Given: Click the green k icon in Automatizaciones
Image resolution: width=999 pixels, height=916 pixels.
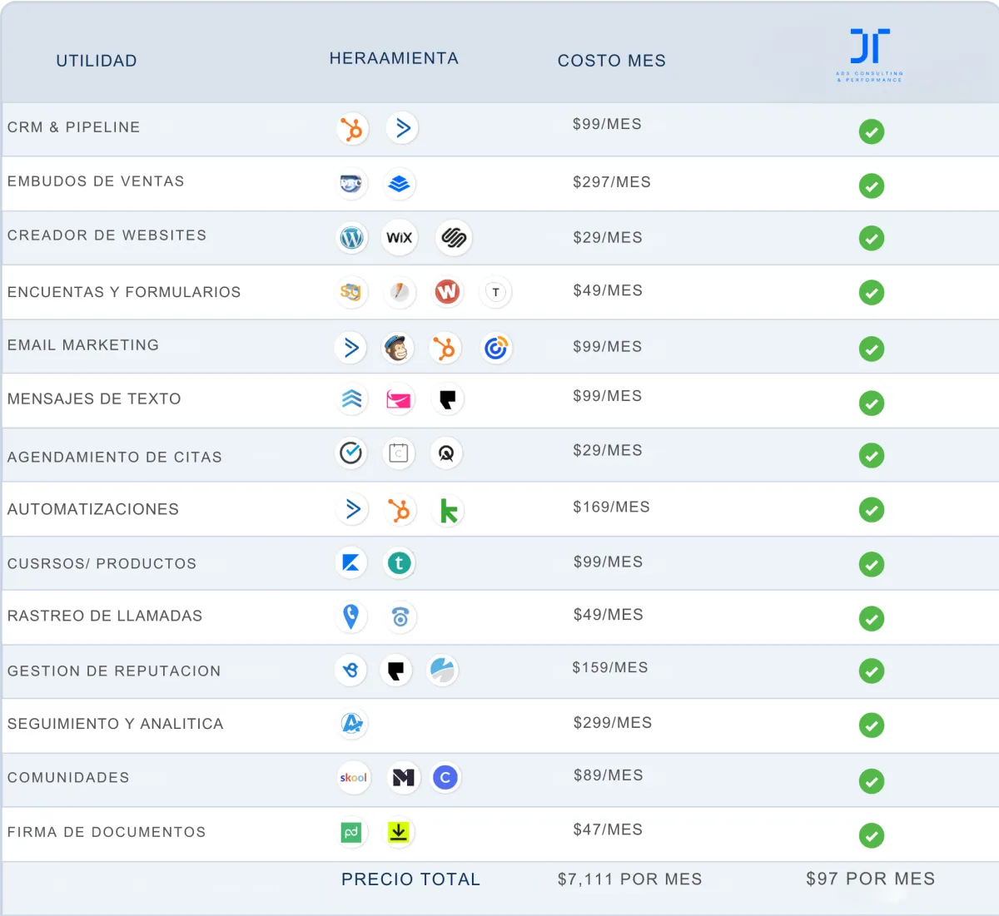Looking at the screenshot, I should (449, 511).
